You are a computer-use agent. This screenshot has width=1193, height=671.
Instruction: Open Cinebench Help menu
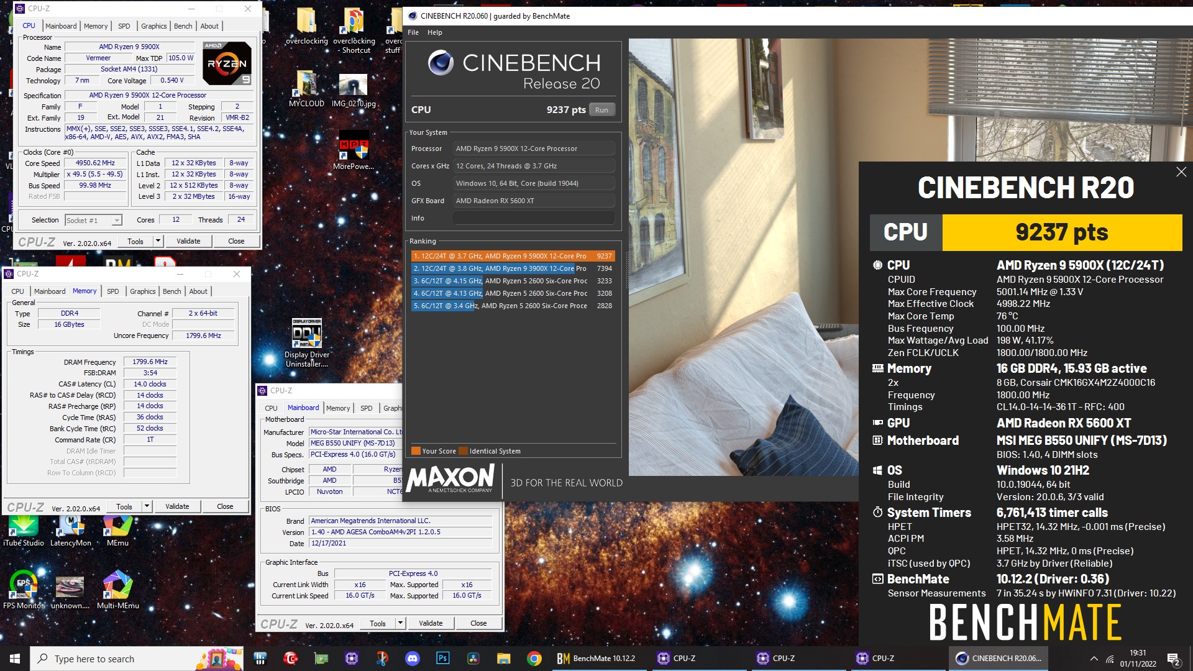pos(435,32)
